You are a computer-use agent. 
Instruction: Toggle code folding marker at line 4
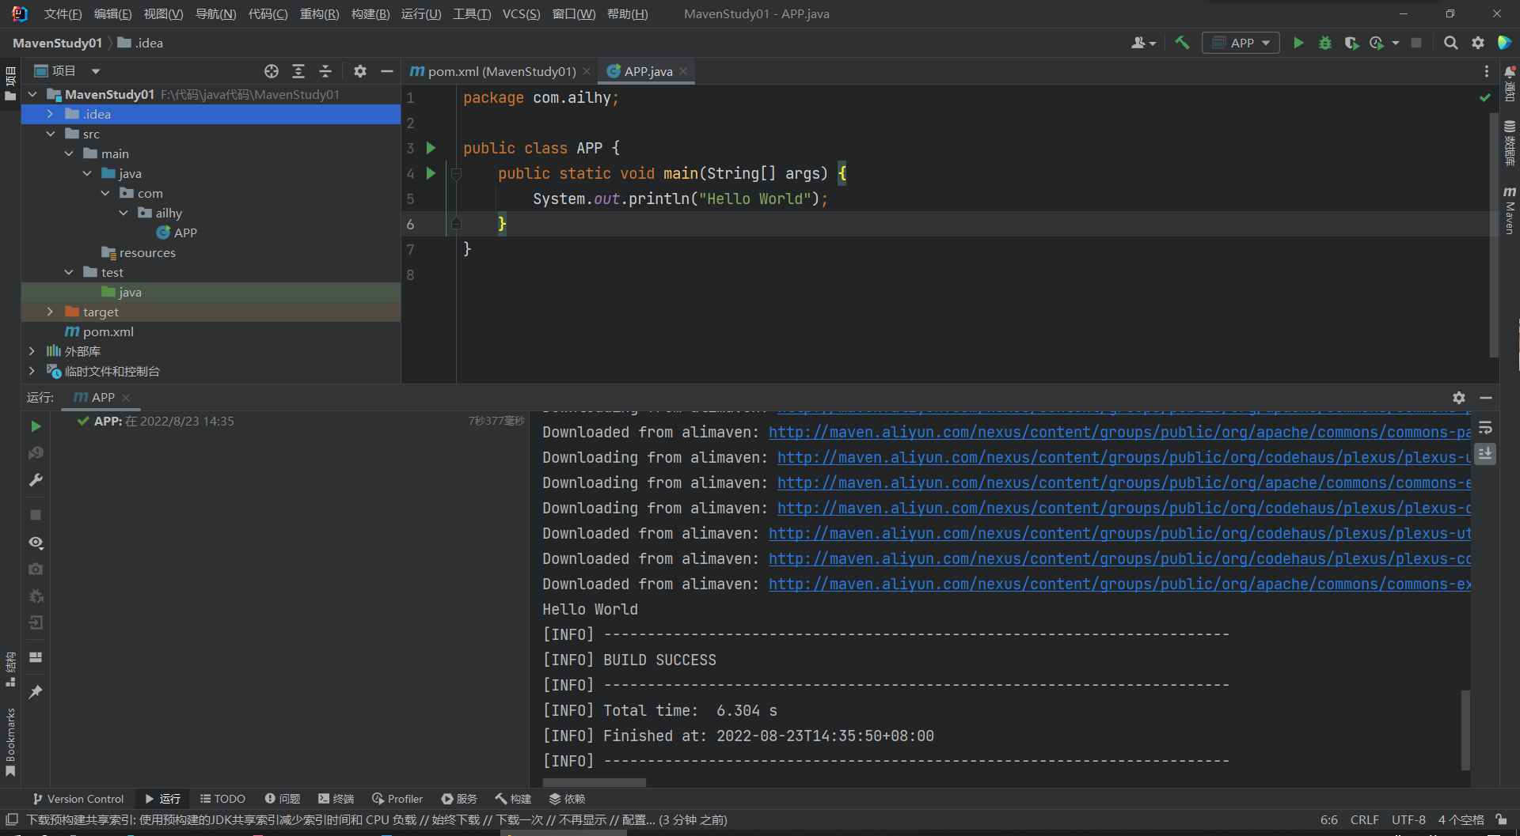pos(456,173)
